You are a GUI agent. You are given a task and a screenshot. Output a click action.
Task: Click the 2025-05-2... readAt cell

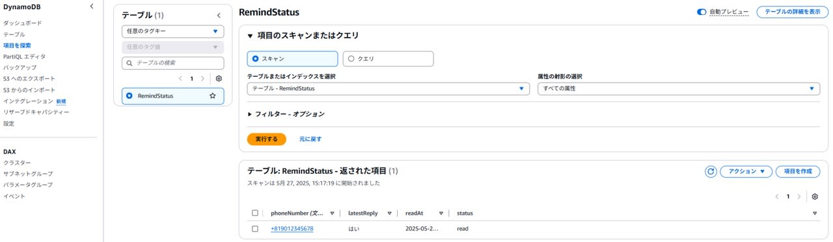click(x=422, y=228)
